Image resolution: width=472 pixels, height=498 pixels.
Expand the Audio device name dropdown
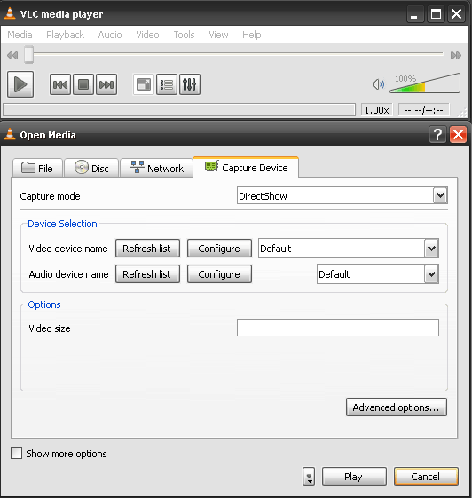coord(431,273)
